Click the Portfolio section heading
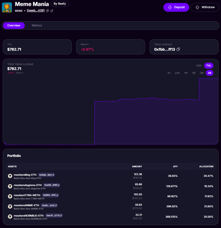Screen dimensions: 221x228 tap(14, 156)
